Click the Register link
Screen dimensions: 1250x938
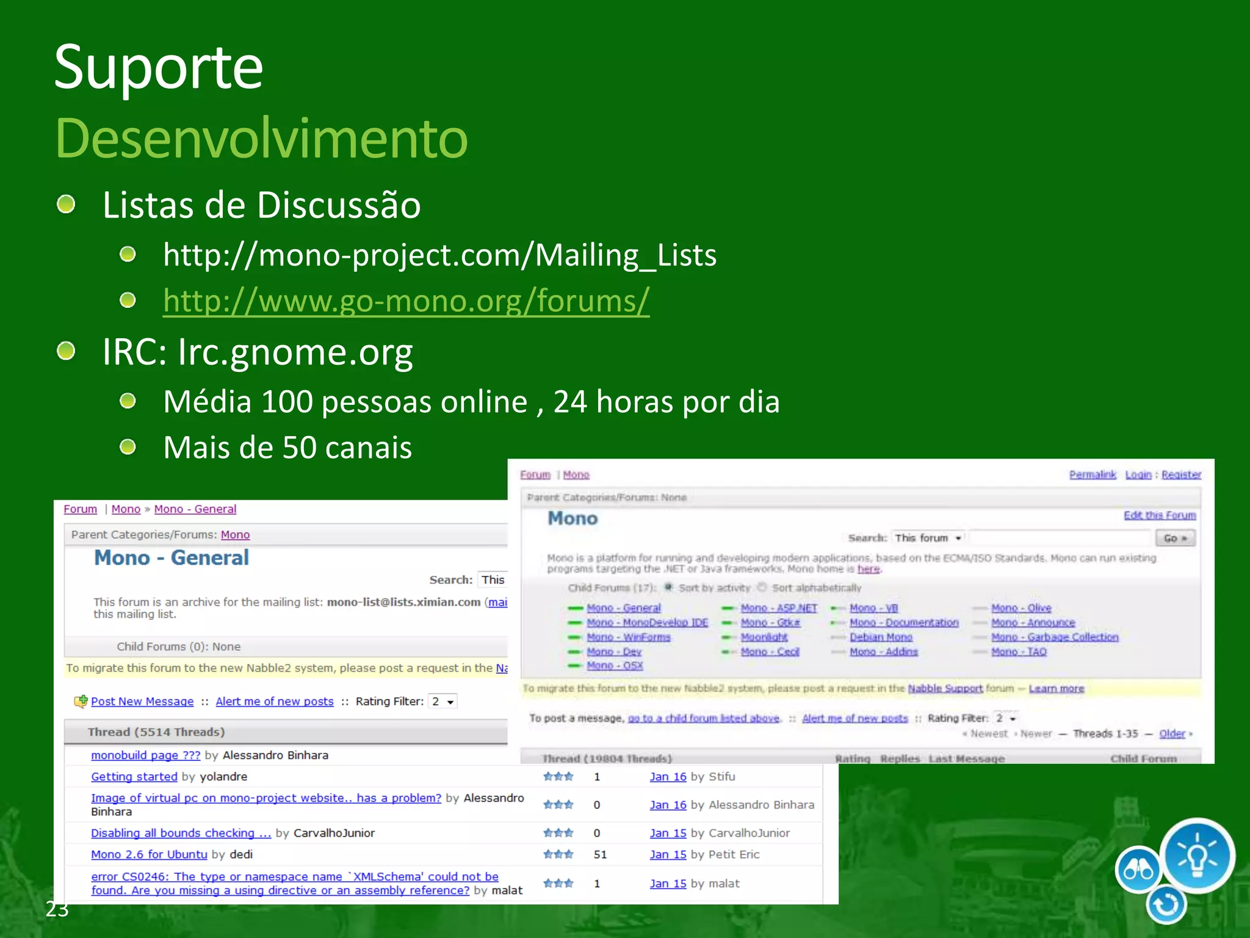pos(1181,474)
